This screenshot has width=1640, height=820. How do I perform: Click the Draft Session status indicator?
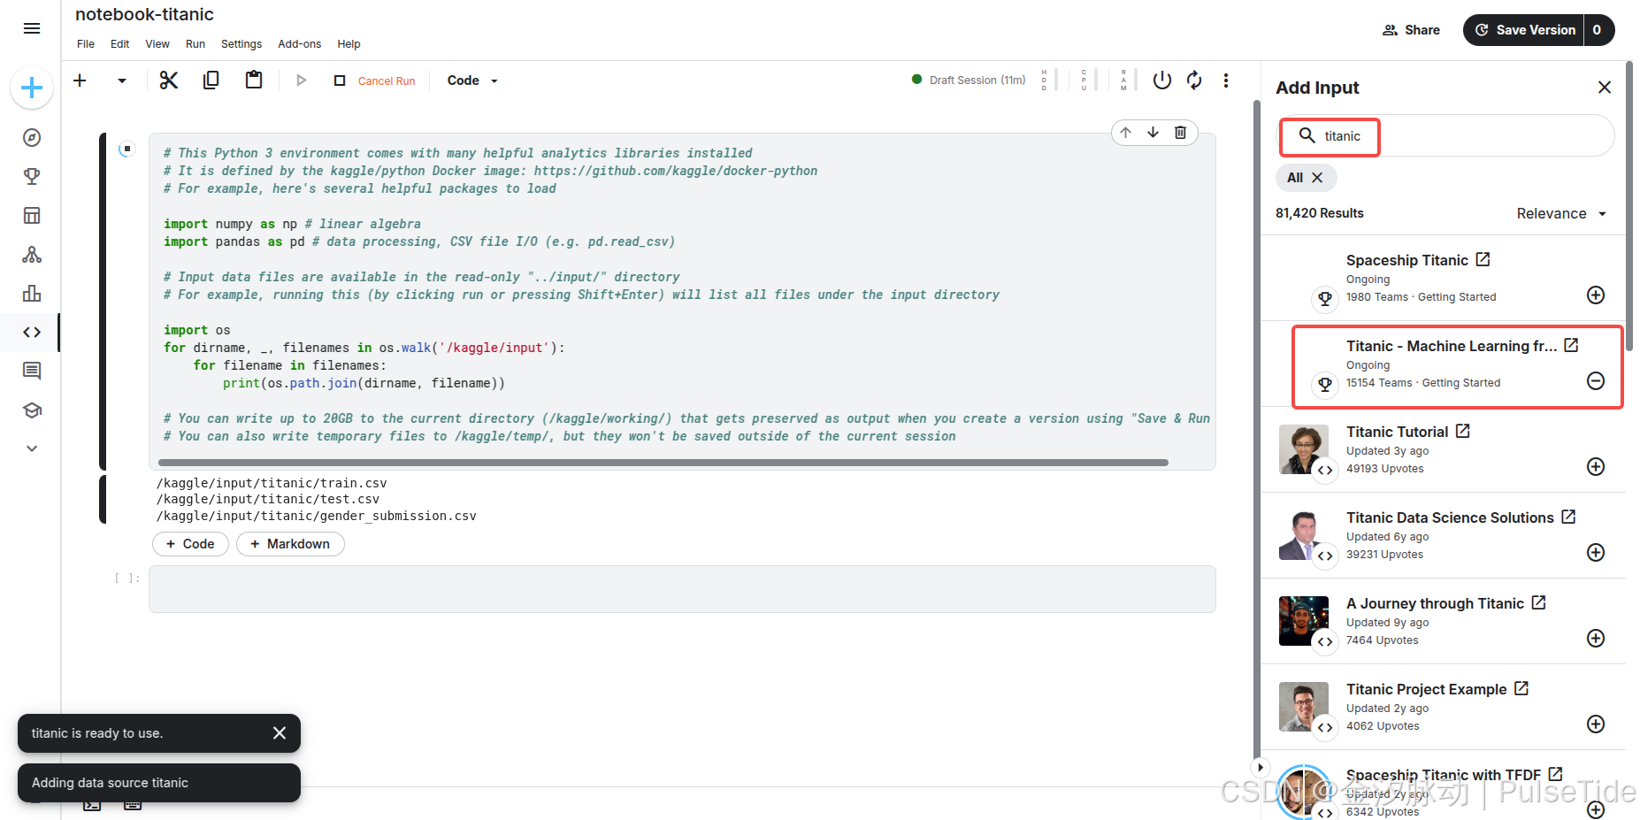(x=969, y=80)
